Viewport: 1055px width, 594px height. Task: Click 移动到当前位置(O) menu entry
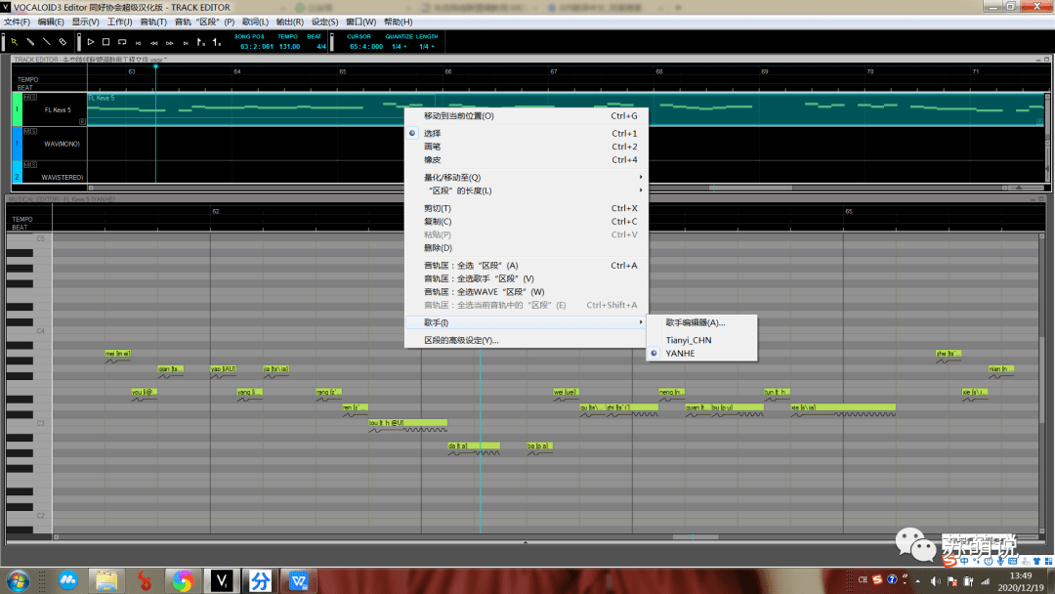[527, 115]
